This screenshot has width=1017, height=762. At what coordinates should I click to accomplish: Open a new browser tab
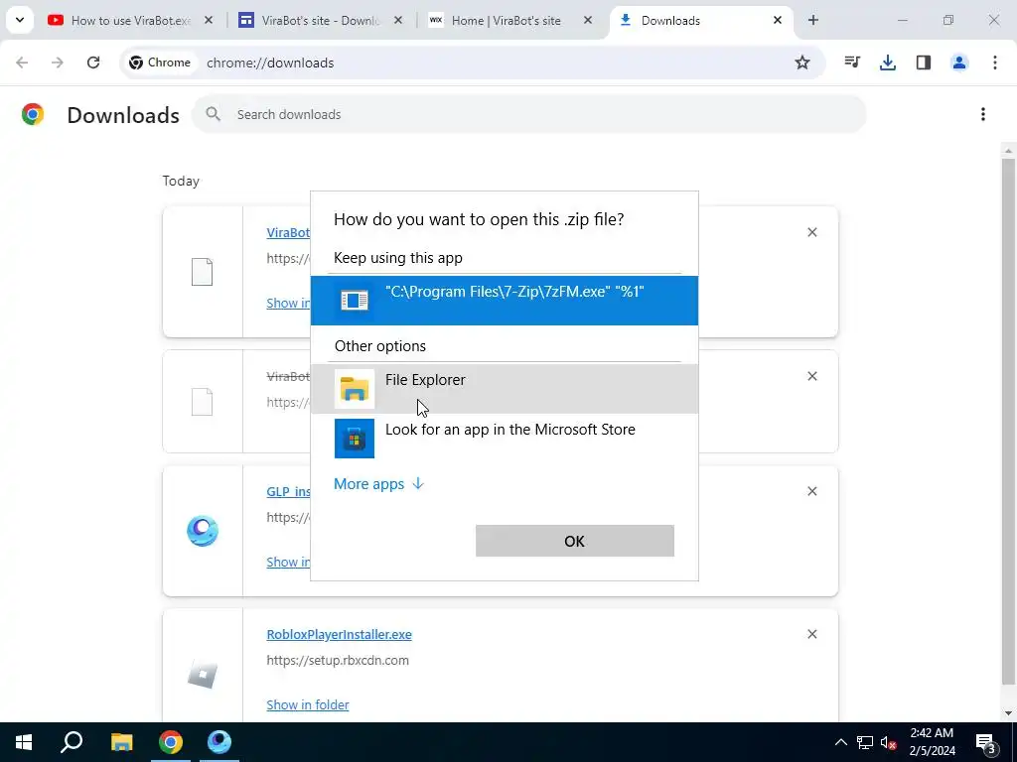click(x=813, y=20)
